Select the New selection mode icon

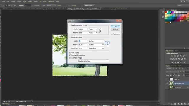[x=6, y=5]
